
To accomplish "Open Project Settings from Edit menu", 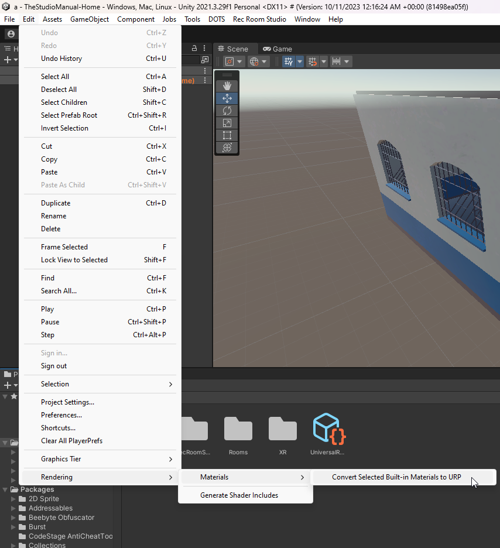I will [67, 402].
